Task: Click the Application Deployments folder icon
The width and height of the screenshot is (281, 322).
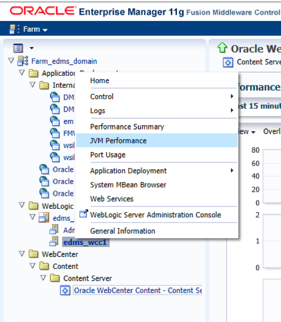Action: (x=33, y=73)
